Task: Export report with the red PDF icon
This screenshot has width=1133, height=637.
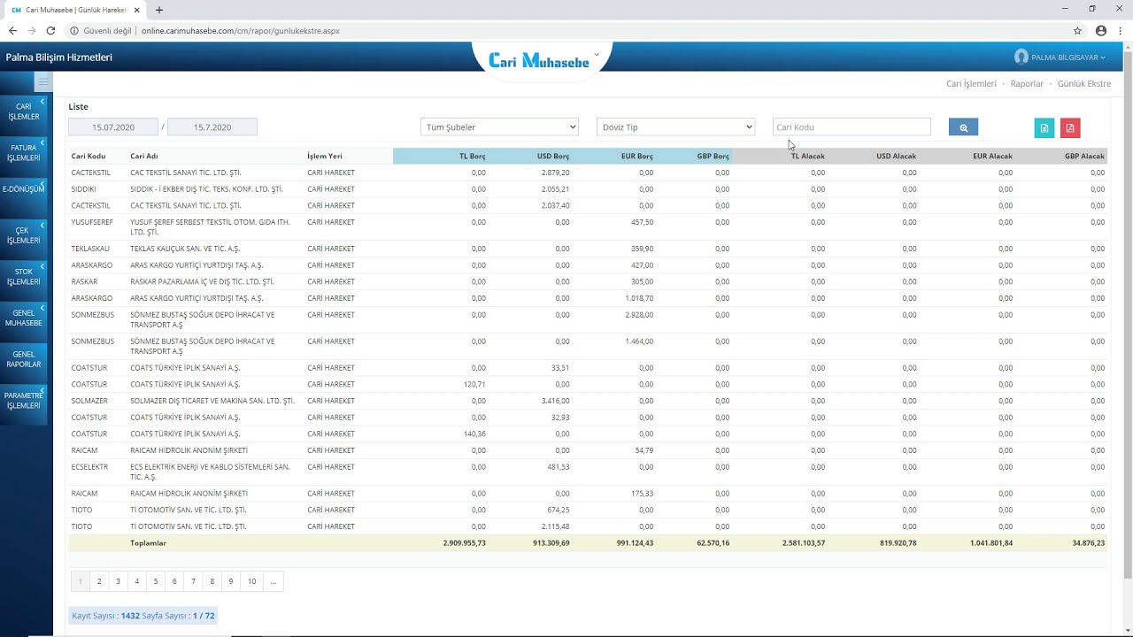Action: point(1070,127)
